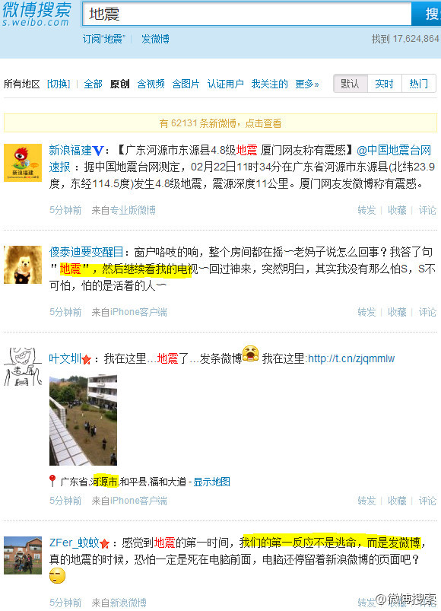The height and width of the screenshot is (611, 441).
Task: Open the bear avatar of 傻泰迪要变醒目
Action: [x=23, y=265]
